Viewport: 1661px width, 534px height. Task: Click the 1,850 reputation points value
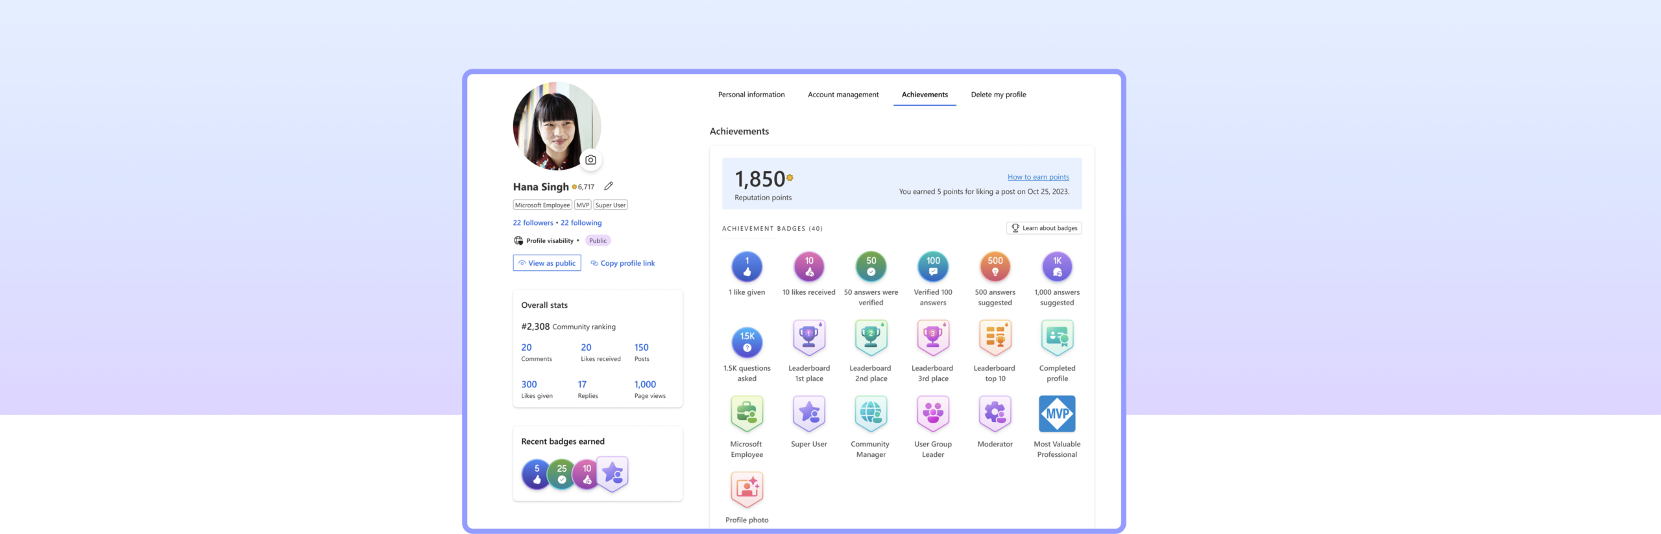coord(760,179)
